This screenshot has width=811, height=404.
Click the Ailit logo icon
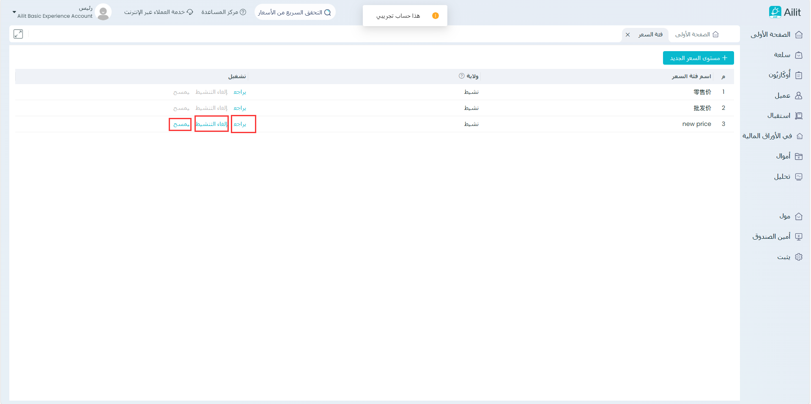(x=775, y=12)
